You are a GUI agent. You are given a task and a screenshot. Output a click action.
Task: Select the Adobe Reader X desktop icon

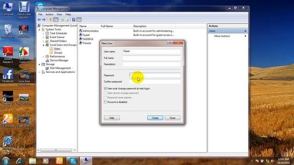click(x=8, y=55)
